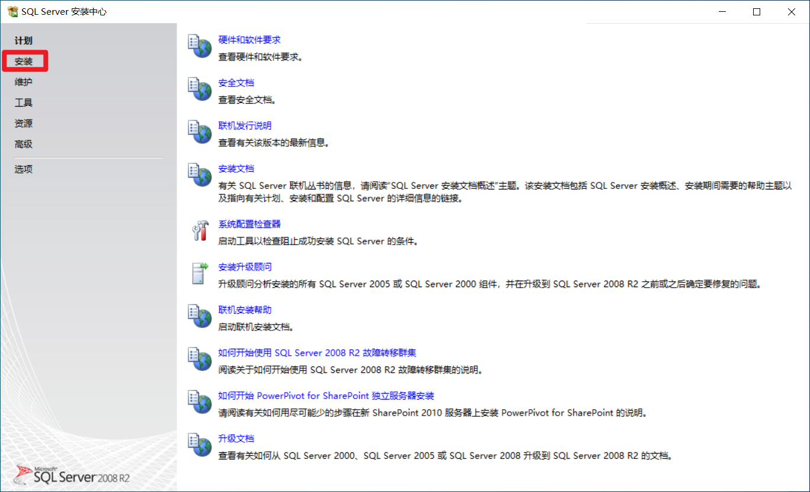This screenshot has width=810, height=492.
Task: Open the 升级文档 link
Action: (x=236, y=439)
